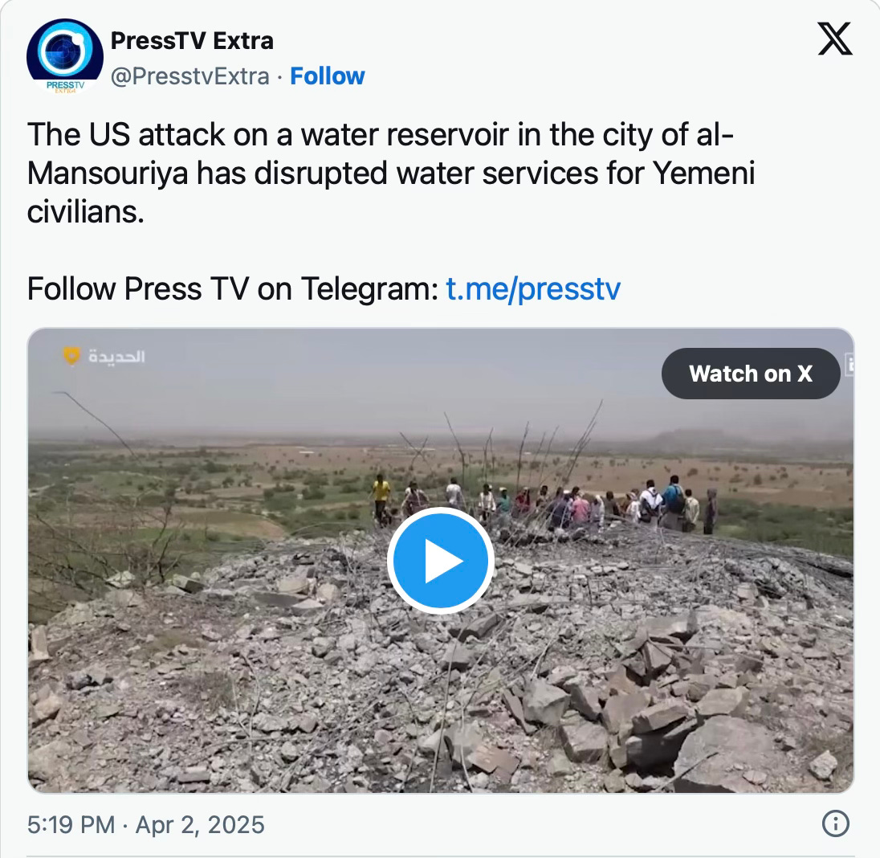Screen dimensions: 880x858
Task: Click the "Follow Press TV on Telegram:" text
Action: tap(233, 289)
